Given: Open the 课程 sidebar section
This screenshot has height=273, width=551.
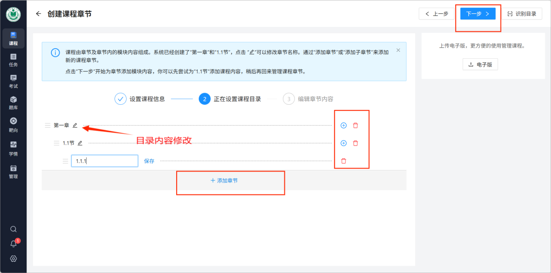Looking at the screenshot, I should (x=13, y=38).
